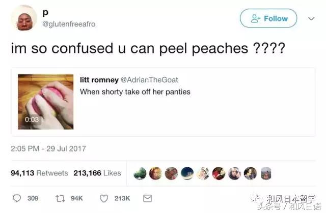
Task: Open the tweet timestamp 29 Jul 2017
Action: [48, 149]
